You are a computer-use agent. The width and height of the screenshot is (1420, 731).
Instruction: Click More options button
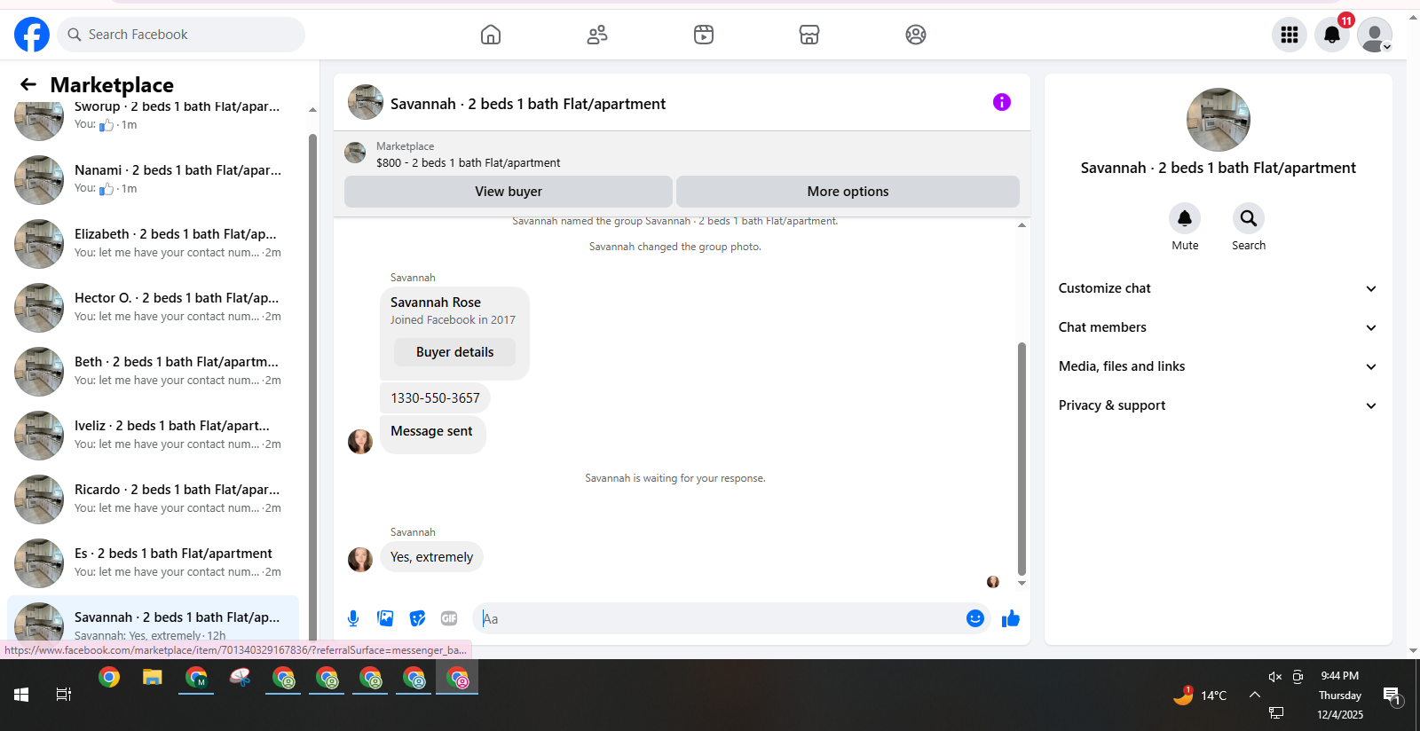[848, 192]
